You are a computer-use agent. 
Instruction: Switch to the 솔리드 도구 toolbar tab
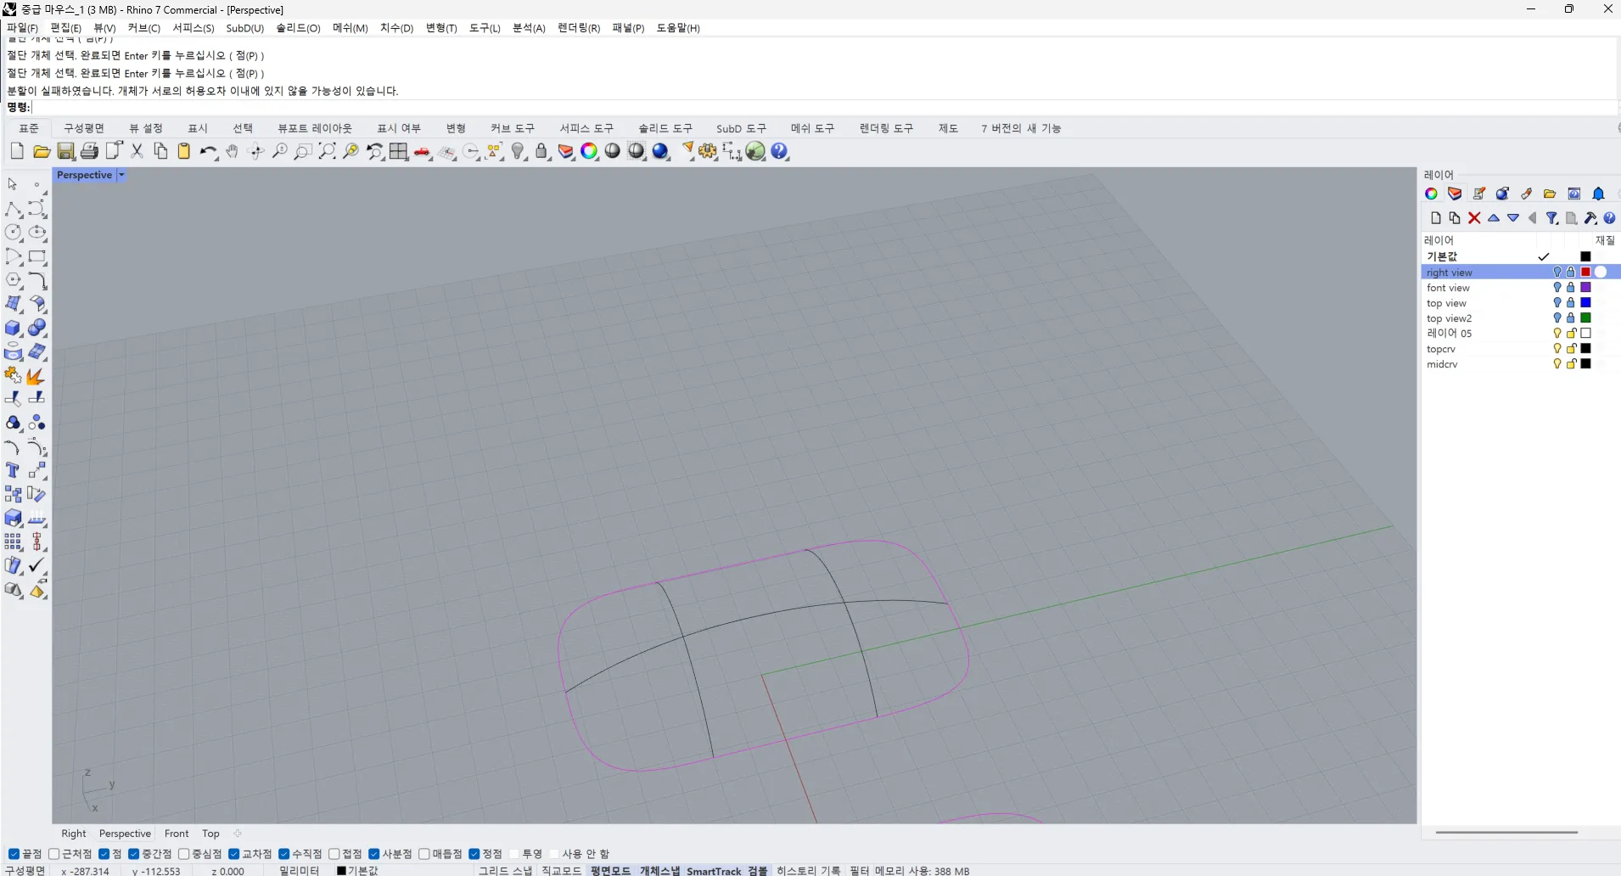coord(665,128)
